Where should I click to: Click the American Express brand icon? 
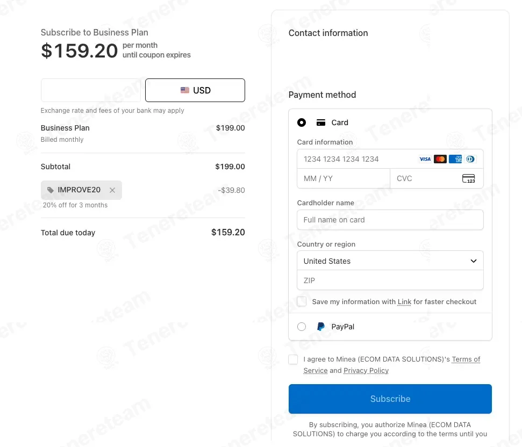click(455, 159)
